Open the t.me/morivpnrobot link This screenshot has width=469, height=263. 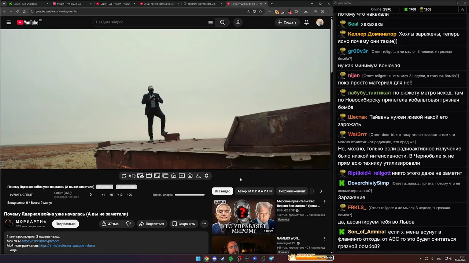(40, 241)
